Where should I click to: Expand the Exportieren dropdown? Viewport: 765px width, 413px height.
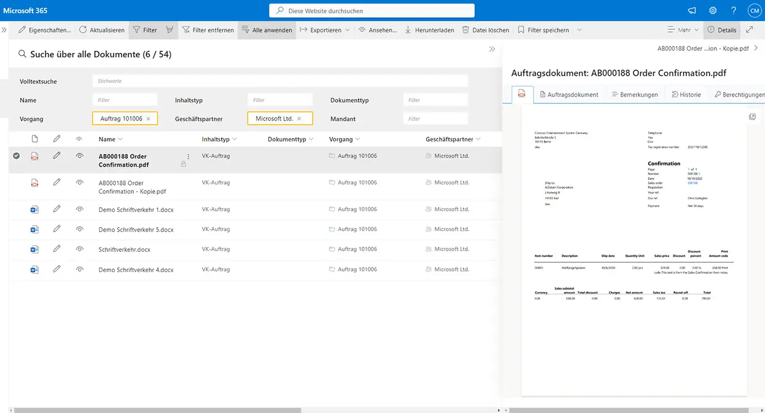pos(347,30)
